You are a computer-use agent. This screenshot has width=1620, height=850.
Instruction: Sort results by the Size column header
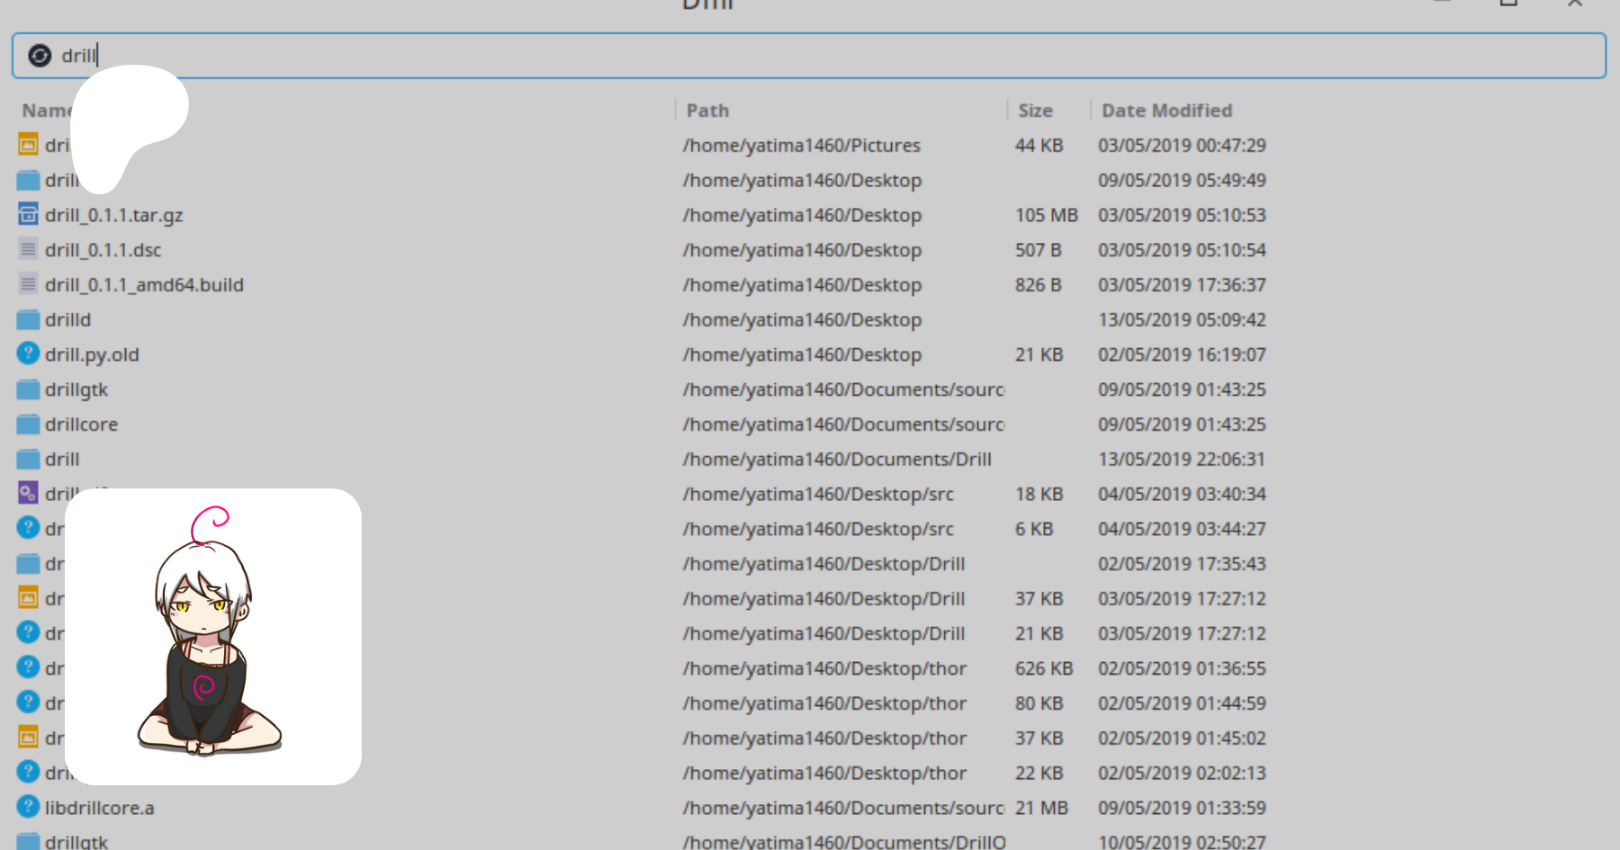point(1035,111)
